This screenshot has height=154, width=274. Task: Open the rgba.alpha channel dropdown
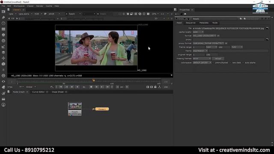(25, 14)
